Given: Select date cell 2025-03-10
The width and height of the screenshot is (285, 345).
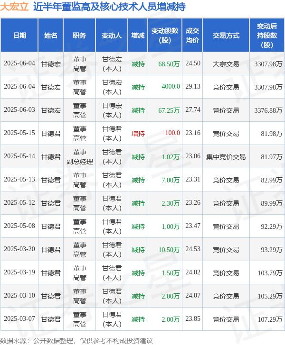Looking at the screenshot, I should coord(19,295).
